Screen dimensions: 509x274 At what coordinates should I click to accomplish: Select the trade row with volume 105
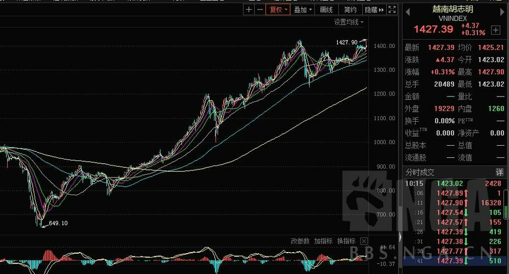coord(453,213)
